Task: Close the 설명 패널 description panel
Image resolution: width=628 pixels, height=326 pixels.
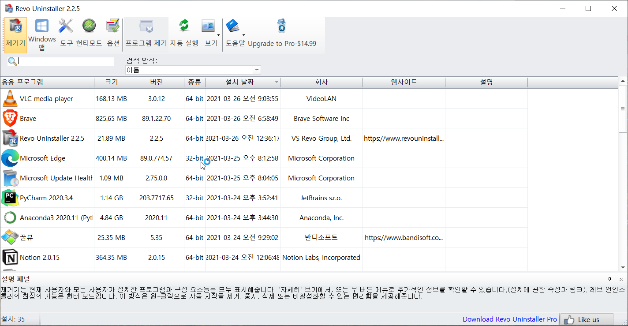Action: point(621,279)
